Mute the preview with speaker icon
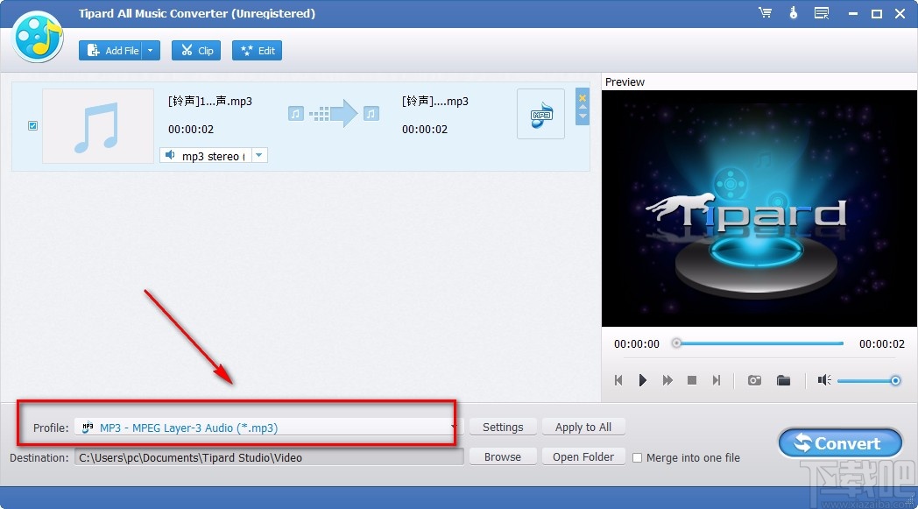The image size is (918, 509). point(824,381)
